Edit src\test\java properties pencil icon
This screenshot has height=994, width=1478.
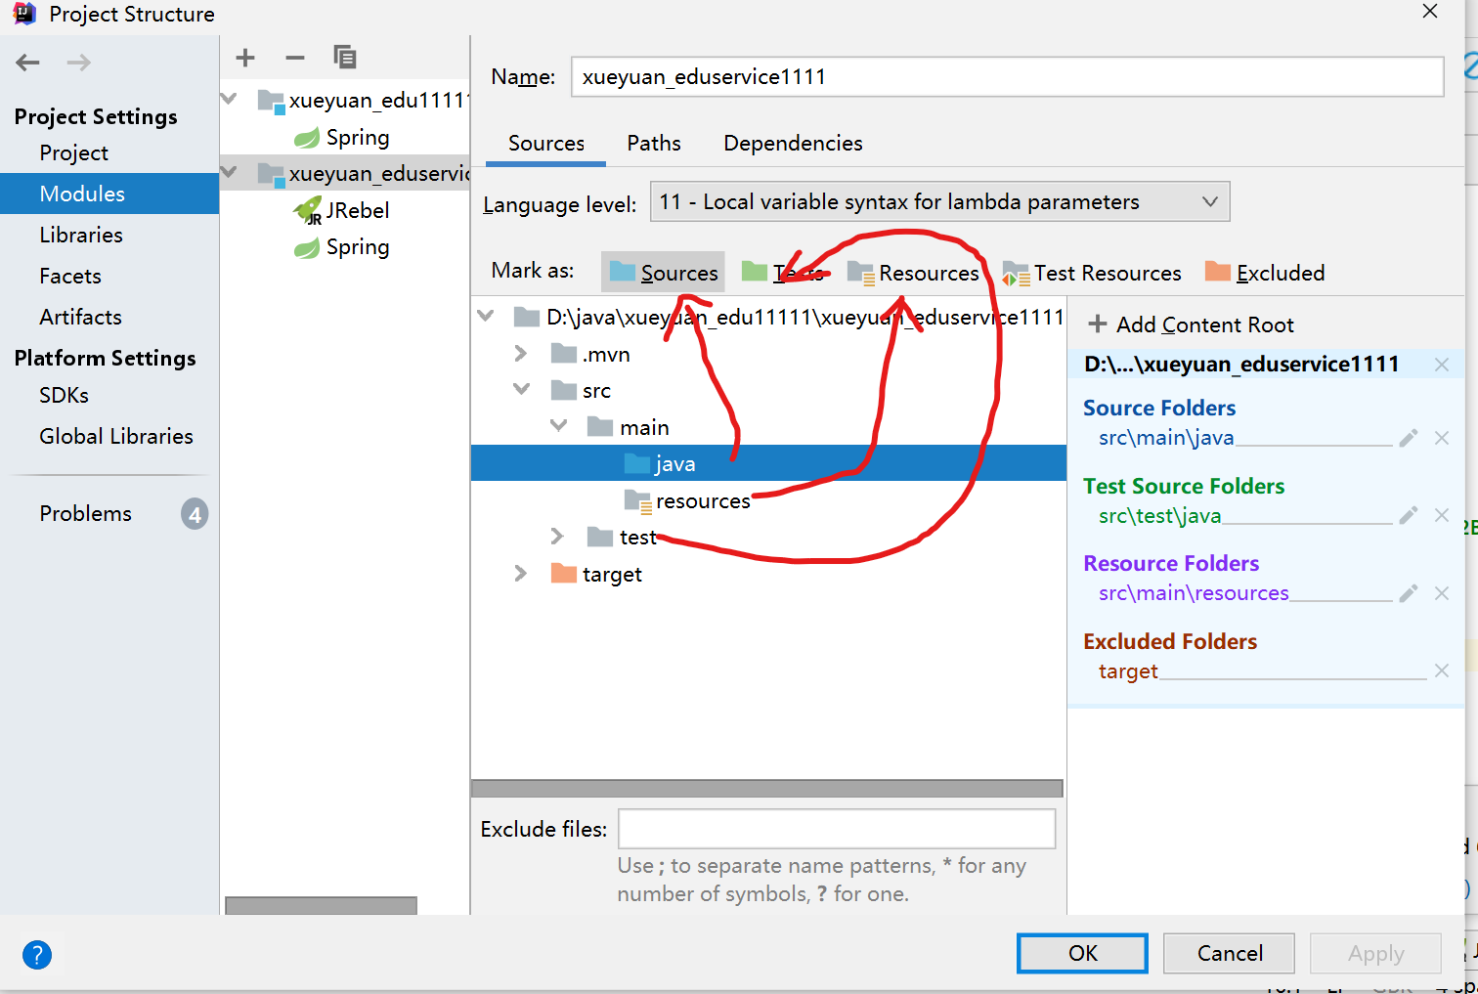click(x=1408, y=515)
